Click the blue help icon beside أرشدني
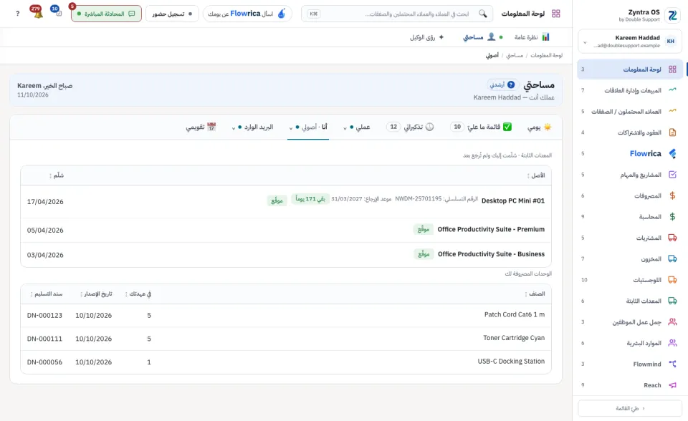Viewport: 688px width, 421px height. tap(511, 84)
